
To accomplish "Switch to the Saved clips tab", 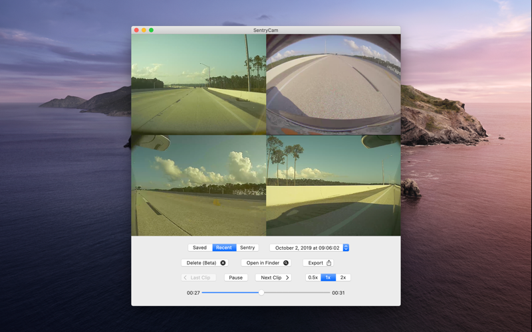I will click(x=200, y=248).
